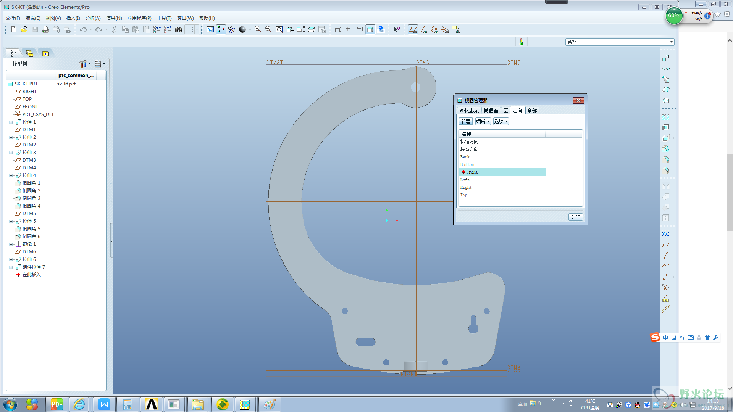Image resolution: width=733 pixels, height=412 pixels.
Task: Click the context help pointer icon
Action: (x=397, y=29)
